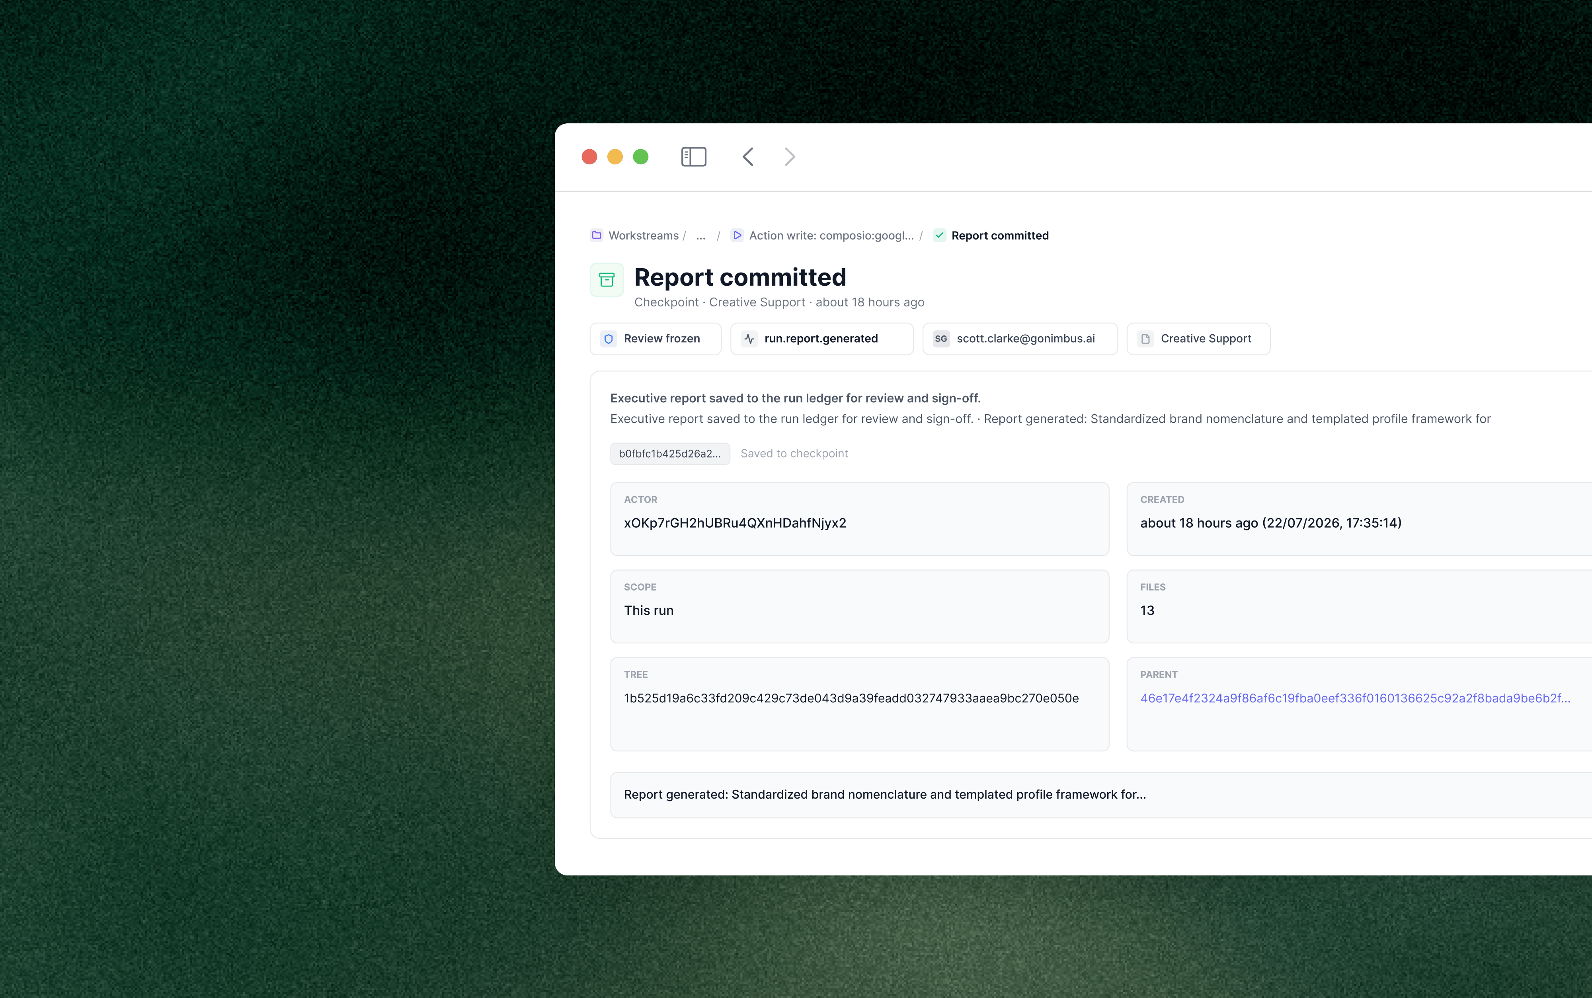
Task: Click the ACTOR field label
Action: 640,500
